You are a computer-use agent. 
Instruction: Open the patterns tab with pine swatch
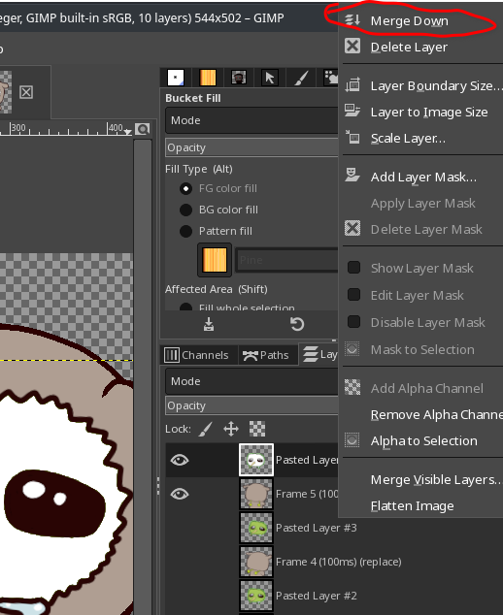click(x=208, y=78)
